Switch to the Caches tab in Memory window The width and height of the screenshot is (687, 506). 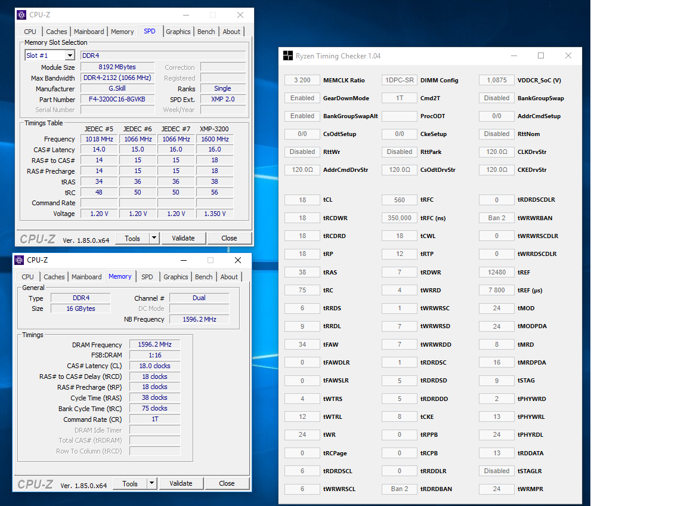click(x=54, y=277)
